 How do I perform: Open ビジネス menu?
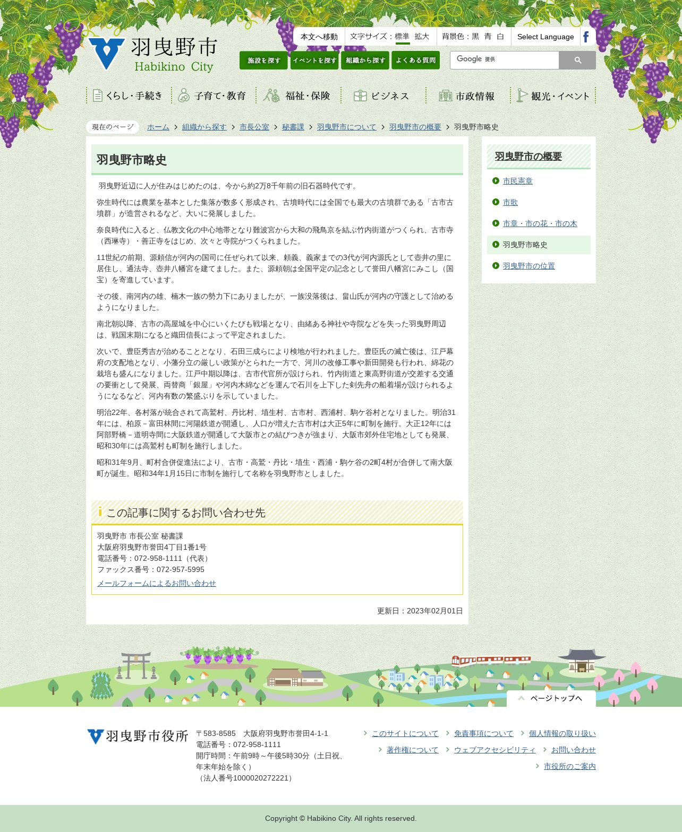pyautogui.click(x=383, y=96)
